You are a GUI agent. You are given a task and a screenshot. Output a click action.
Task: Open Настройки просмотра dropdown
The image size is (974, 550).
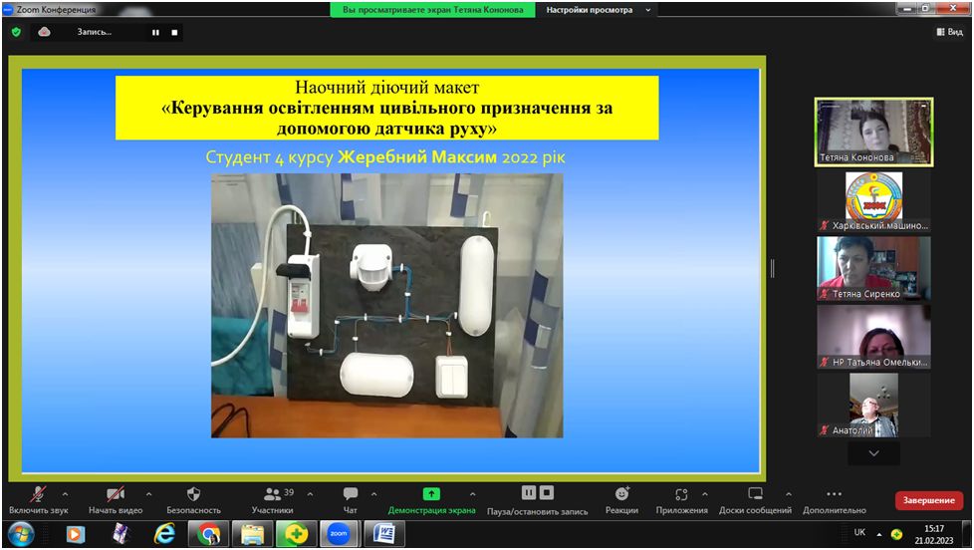tap(599, 10)
